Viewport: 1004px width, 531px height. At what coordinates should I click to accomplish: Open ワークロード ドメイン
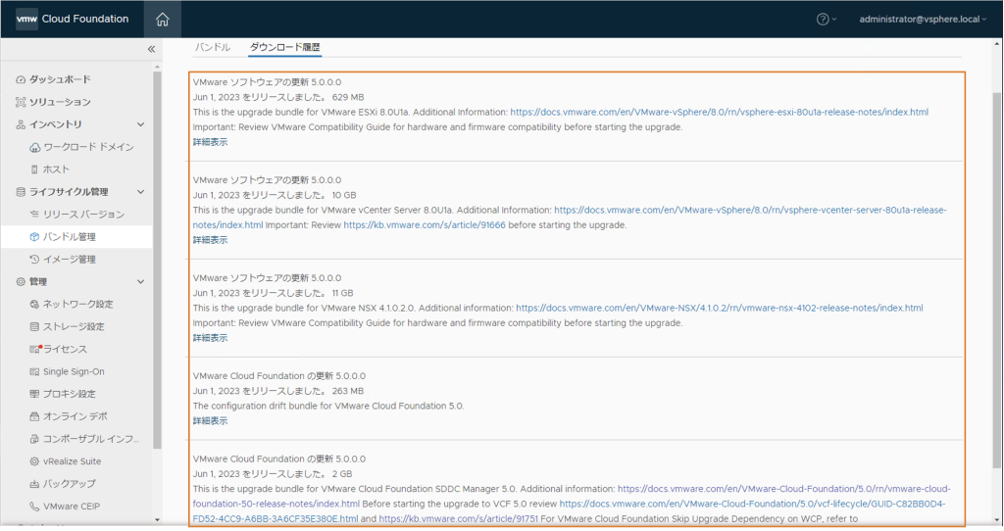pos(88,147)
